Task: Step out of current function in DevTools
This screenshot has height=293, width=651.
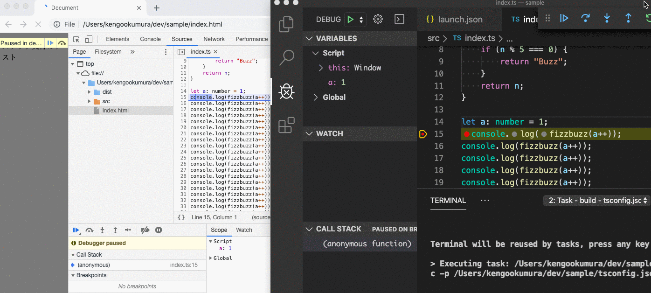Action: coord(115,230)
